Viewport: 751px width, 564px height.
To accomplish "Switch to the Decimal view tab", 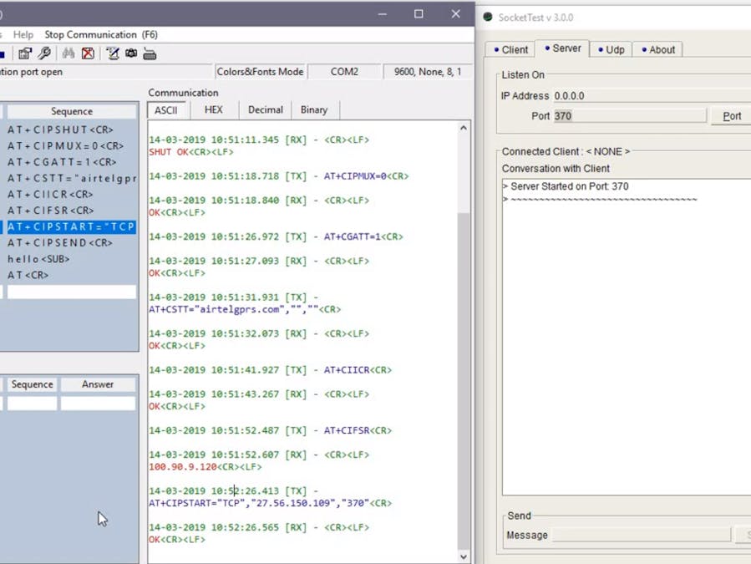I will (265, 109).
